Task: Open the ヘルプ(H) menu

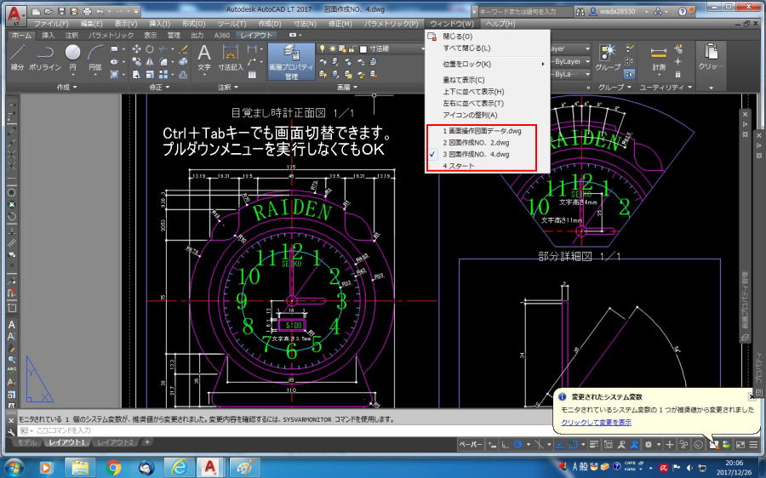Action: [x=500, y=24]
